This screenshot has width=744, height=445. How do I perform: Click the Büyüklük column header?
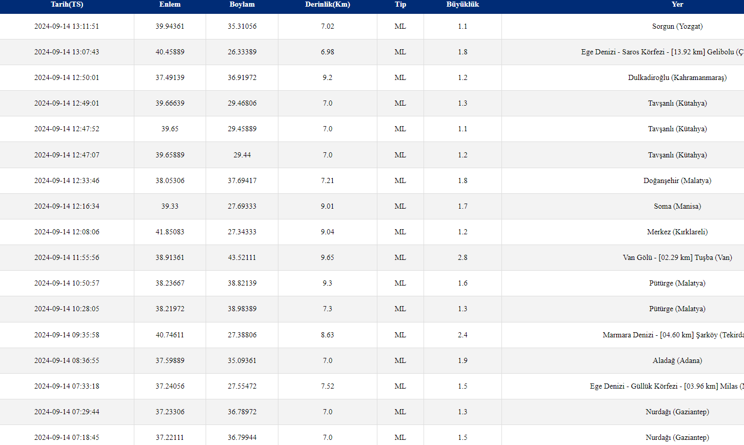click(463, 4)
